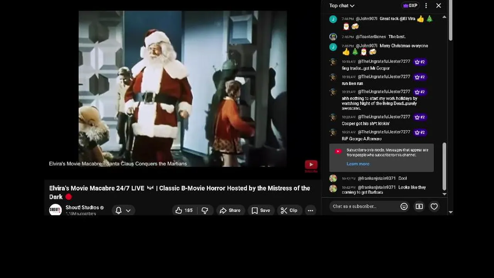This screenshot has height=278, width=494.
Task: Click the up arrow of the chat scrollbar
Action: pyautogui.click(x=444, y=17)
